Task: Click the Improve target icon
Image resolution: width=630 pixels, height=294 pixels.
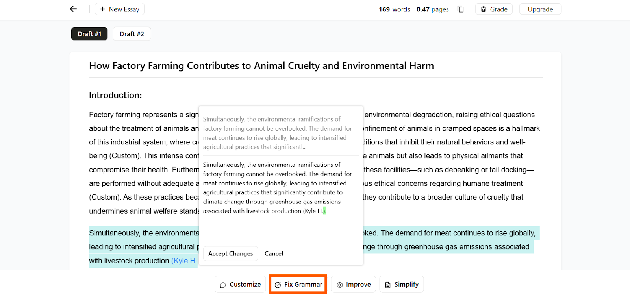Action: (x=339, y=285)
